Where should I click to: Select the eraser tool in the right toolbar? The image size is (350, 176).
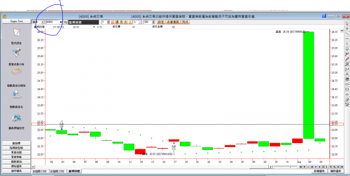(347, 99)
